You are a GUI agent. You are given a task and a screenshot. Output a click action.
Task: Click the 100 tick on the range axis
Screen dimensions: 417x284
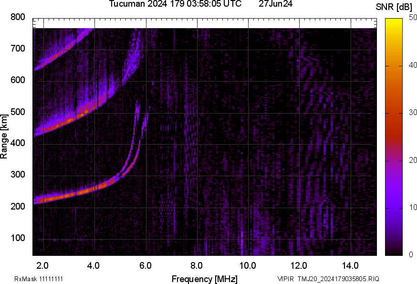[x=17, y=238]
